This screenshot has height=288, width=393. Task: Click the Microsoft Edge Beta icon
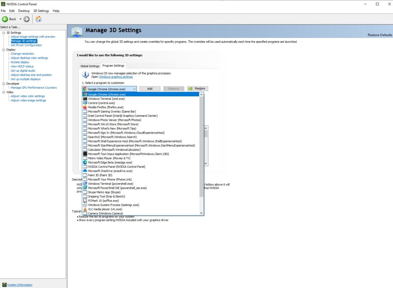pyautogui.click(x=85, y=162)
